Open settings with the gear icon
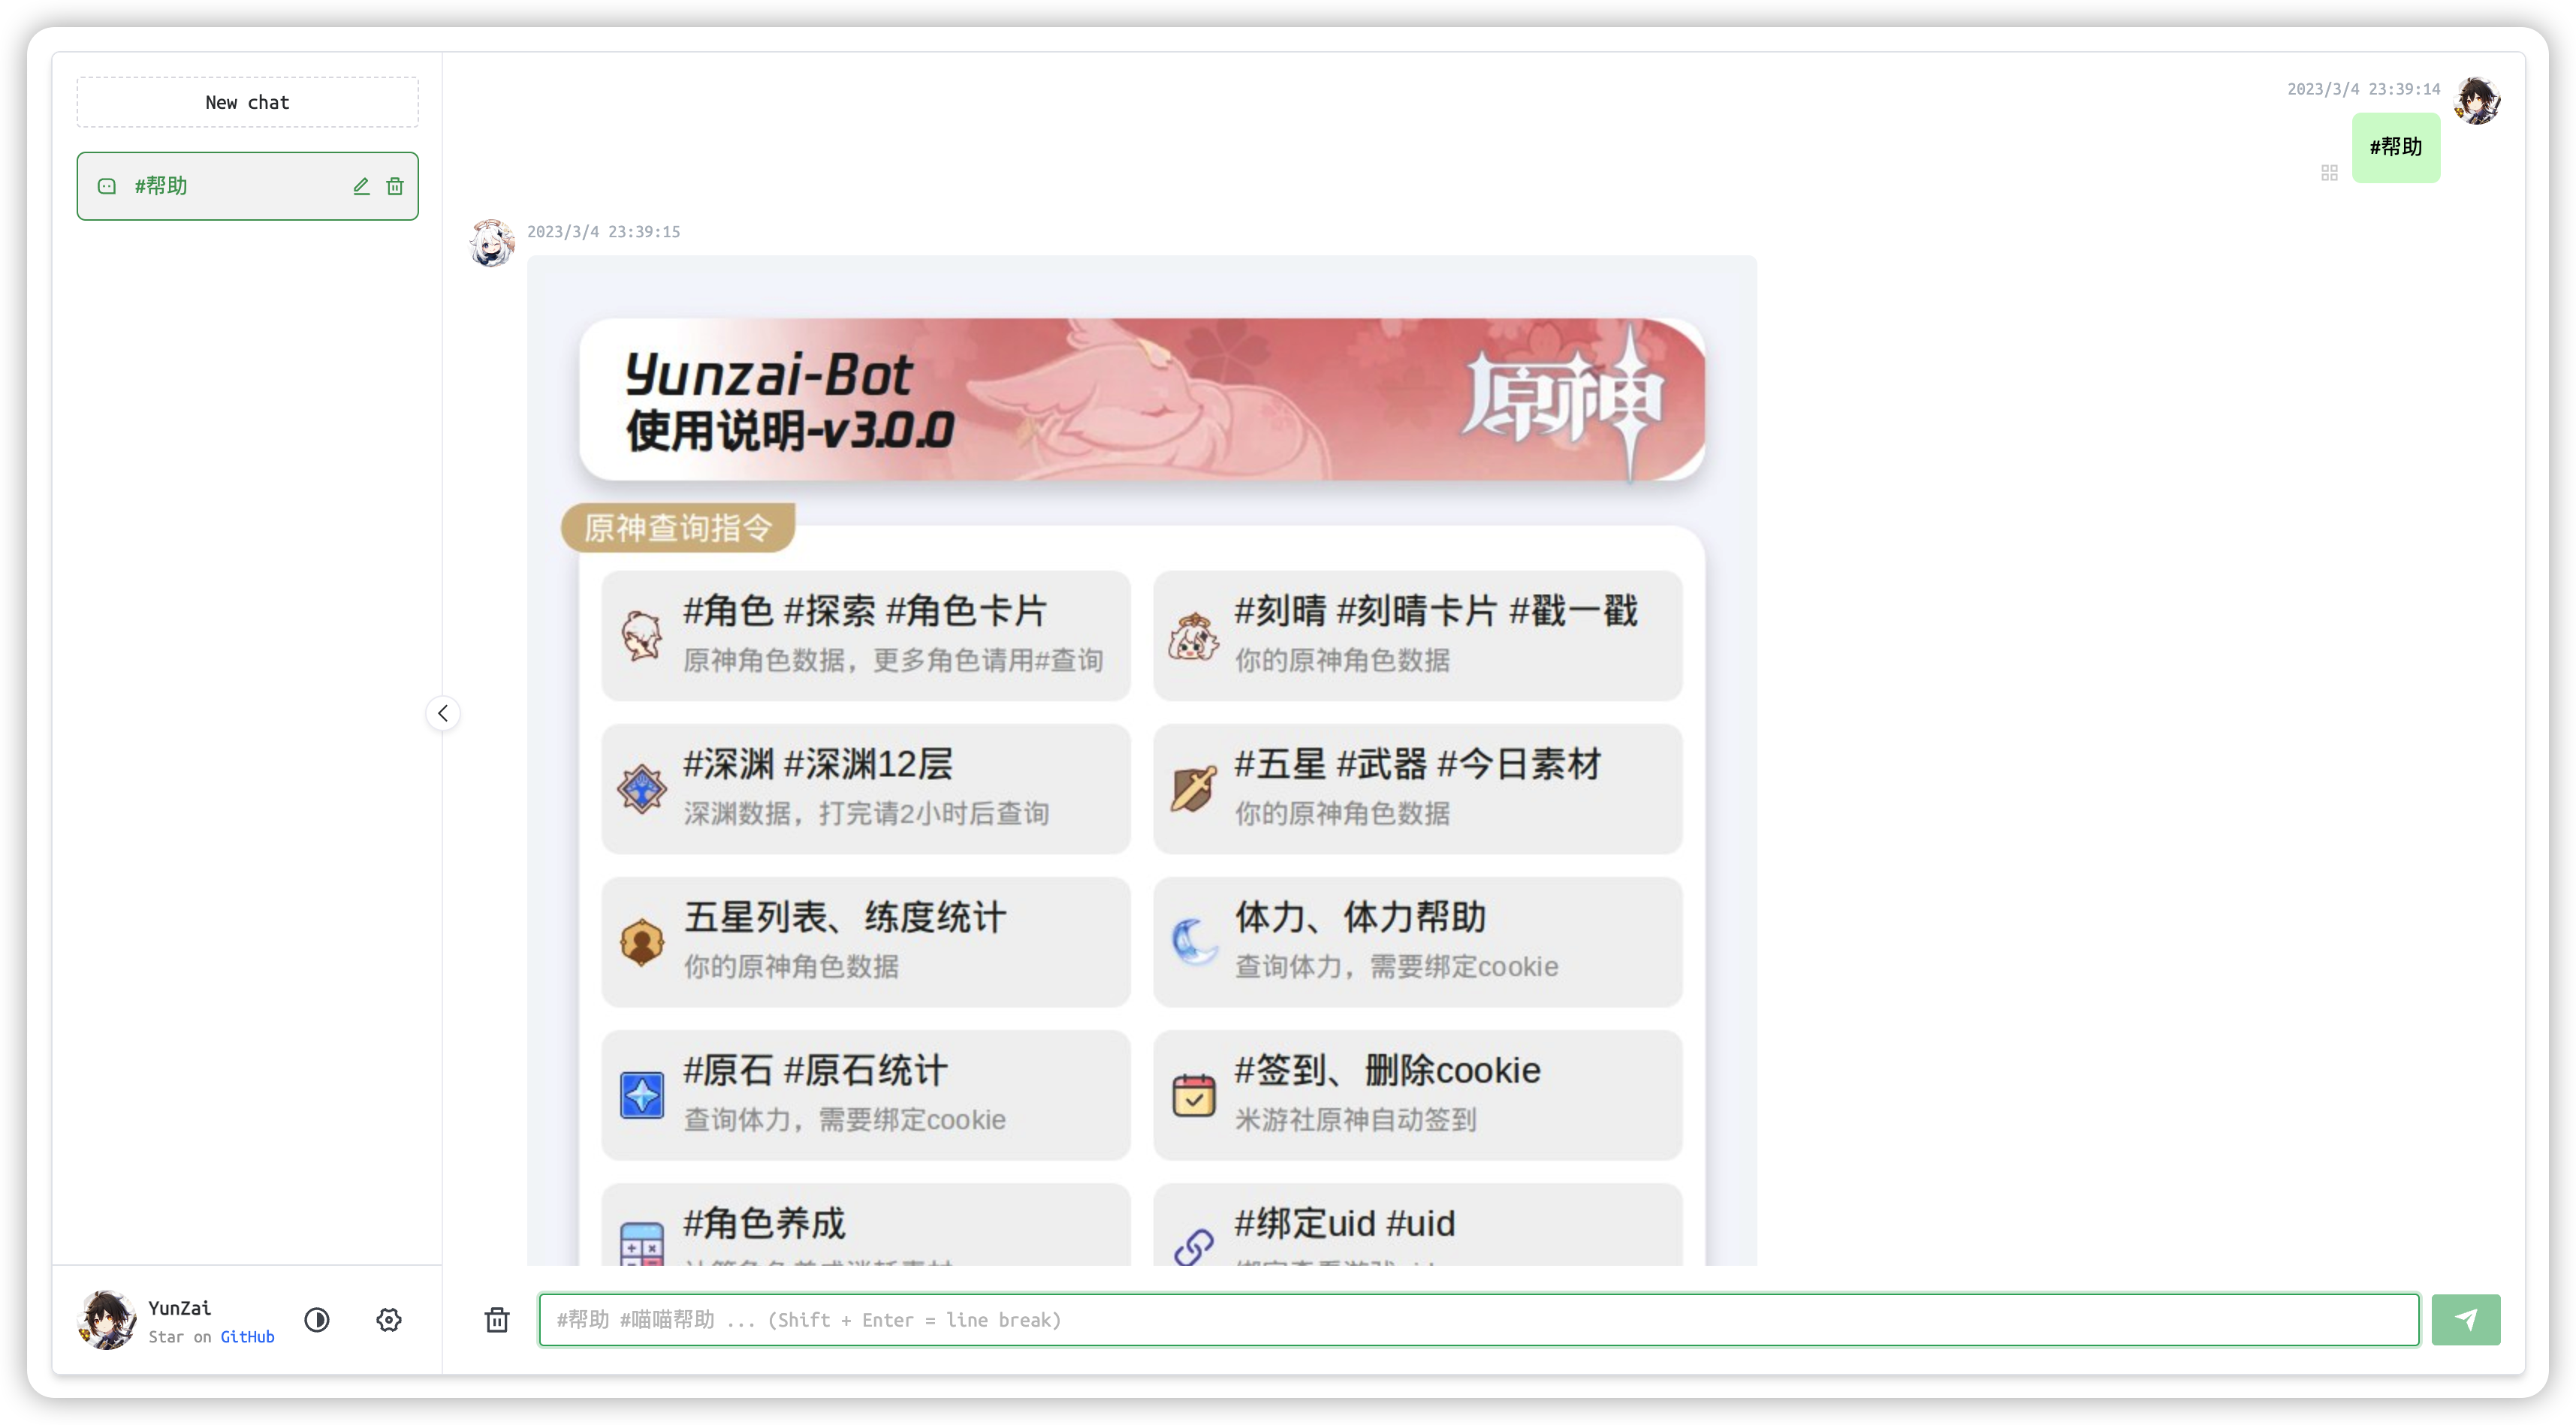The image size is (2576, 1425). point(389,1320)
